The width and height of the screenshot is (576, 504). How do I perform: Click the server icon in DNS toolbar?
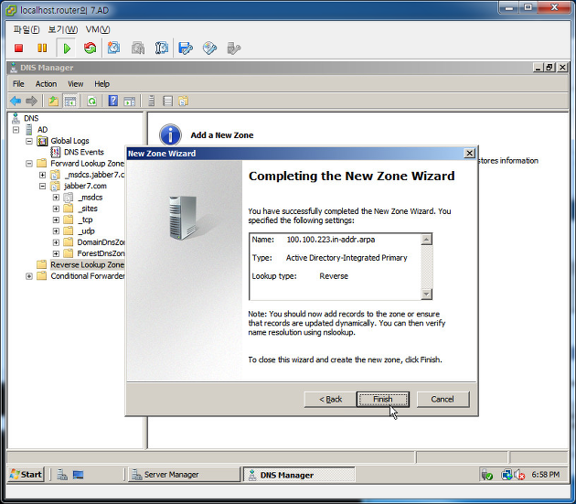coord(151,101)
